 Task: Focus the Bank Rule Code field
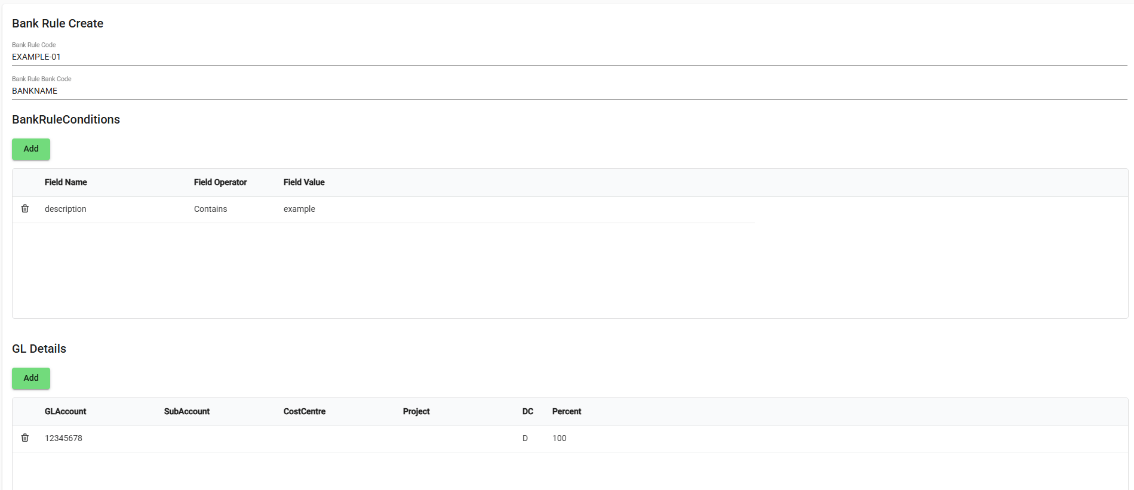coord(567,57)
